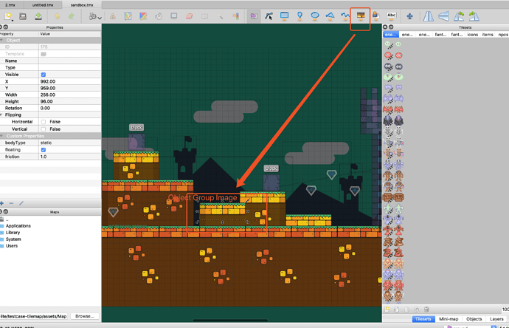This screenshot has height=328, width=509.
Task: Choose the Insert Text Abc tool
Action: 391,16
